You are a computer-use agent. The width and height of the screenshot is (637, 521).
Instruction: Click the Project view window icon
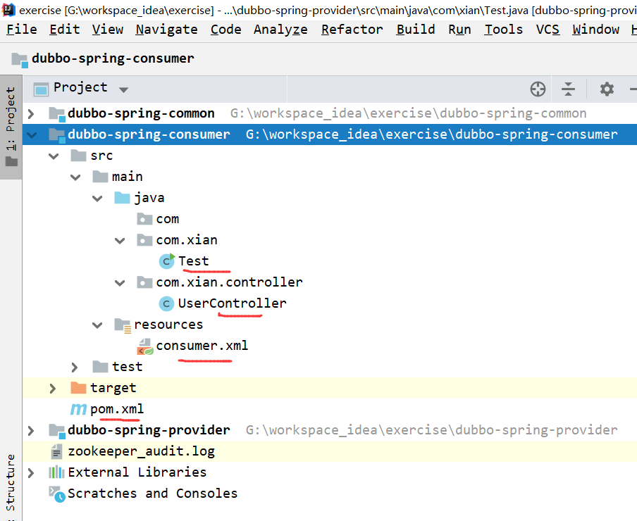point(41,89)
